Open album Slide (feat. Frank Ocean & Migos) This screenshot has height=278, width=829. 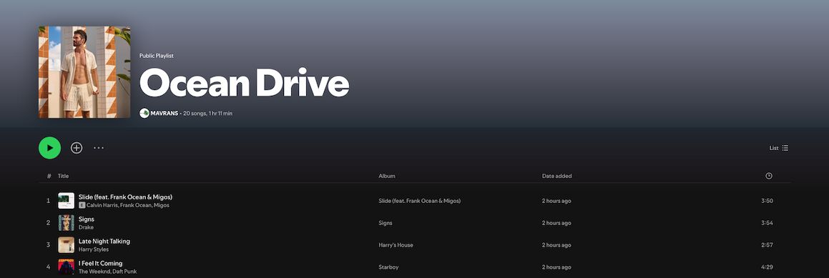420,201
